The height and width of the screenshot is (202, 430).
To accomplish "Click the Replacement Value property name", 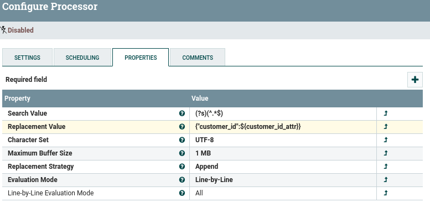I will (37, 127).
